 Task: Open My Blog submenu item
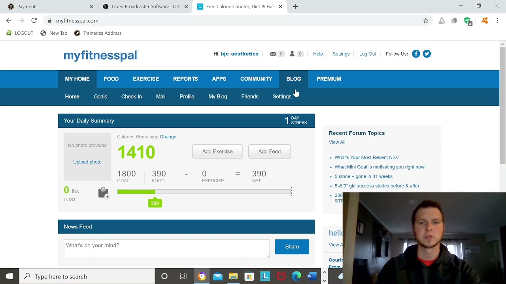(x=218, y=97)
